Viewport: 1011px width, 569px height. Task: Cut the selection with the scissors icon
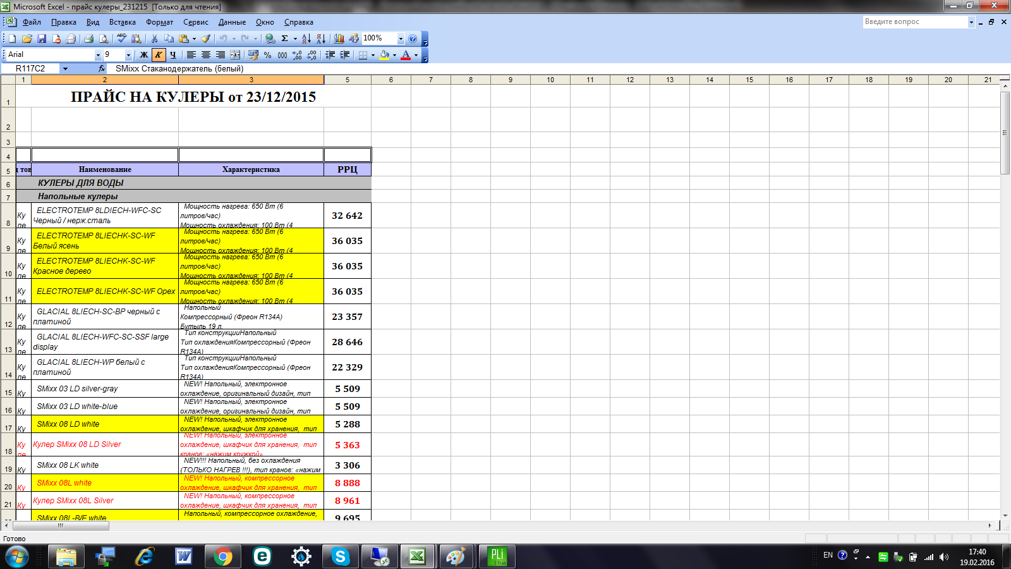coord(154,39)
